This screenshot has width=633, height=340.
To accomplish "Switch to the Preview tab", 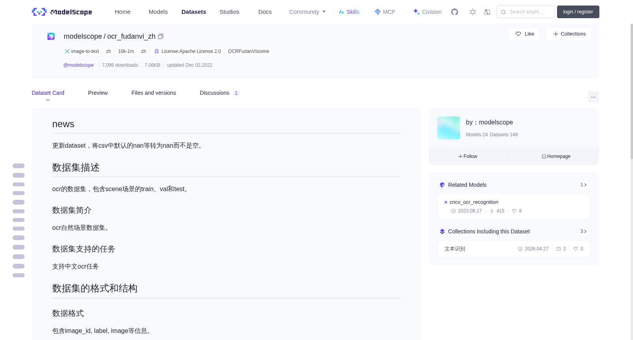I will click(98, 93).
